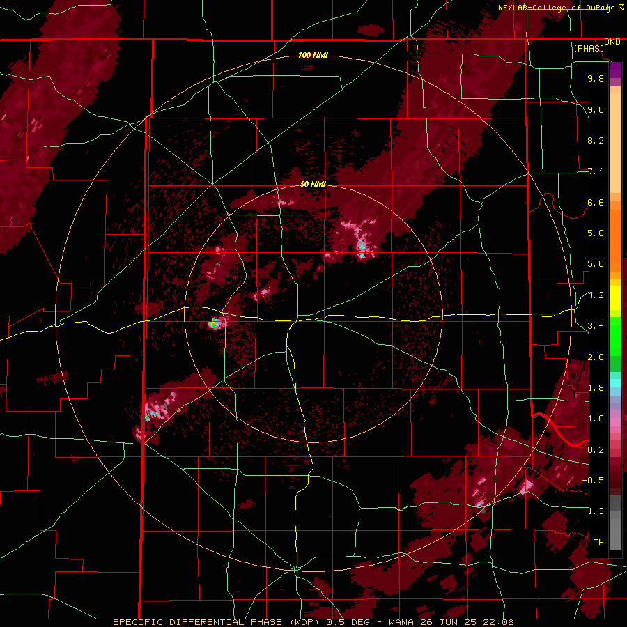Click the NEXLAB-College of DuPage credit text

[x=556, y=8]
